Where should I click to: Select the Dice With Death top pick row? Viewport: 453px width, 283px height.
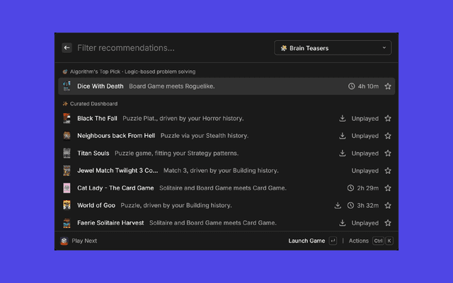coord(226,86)
